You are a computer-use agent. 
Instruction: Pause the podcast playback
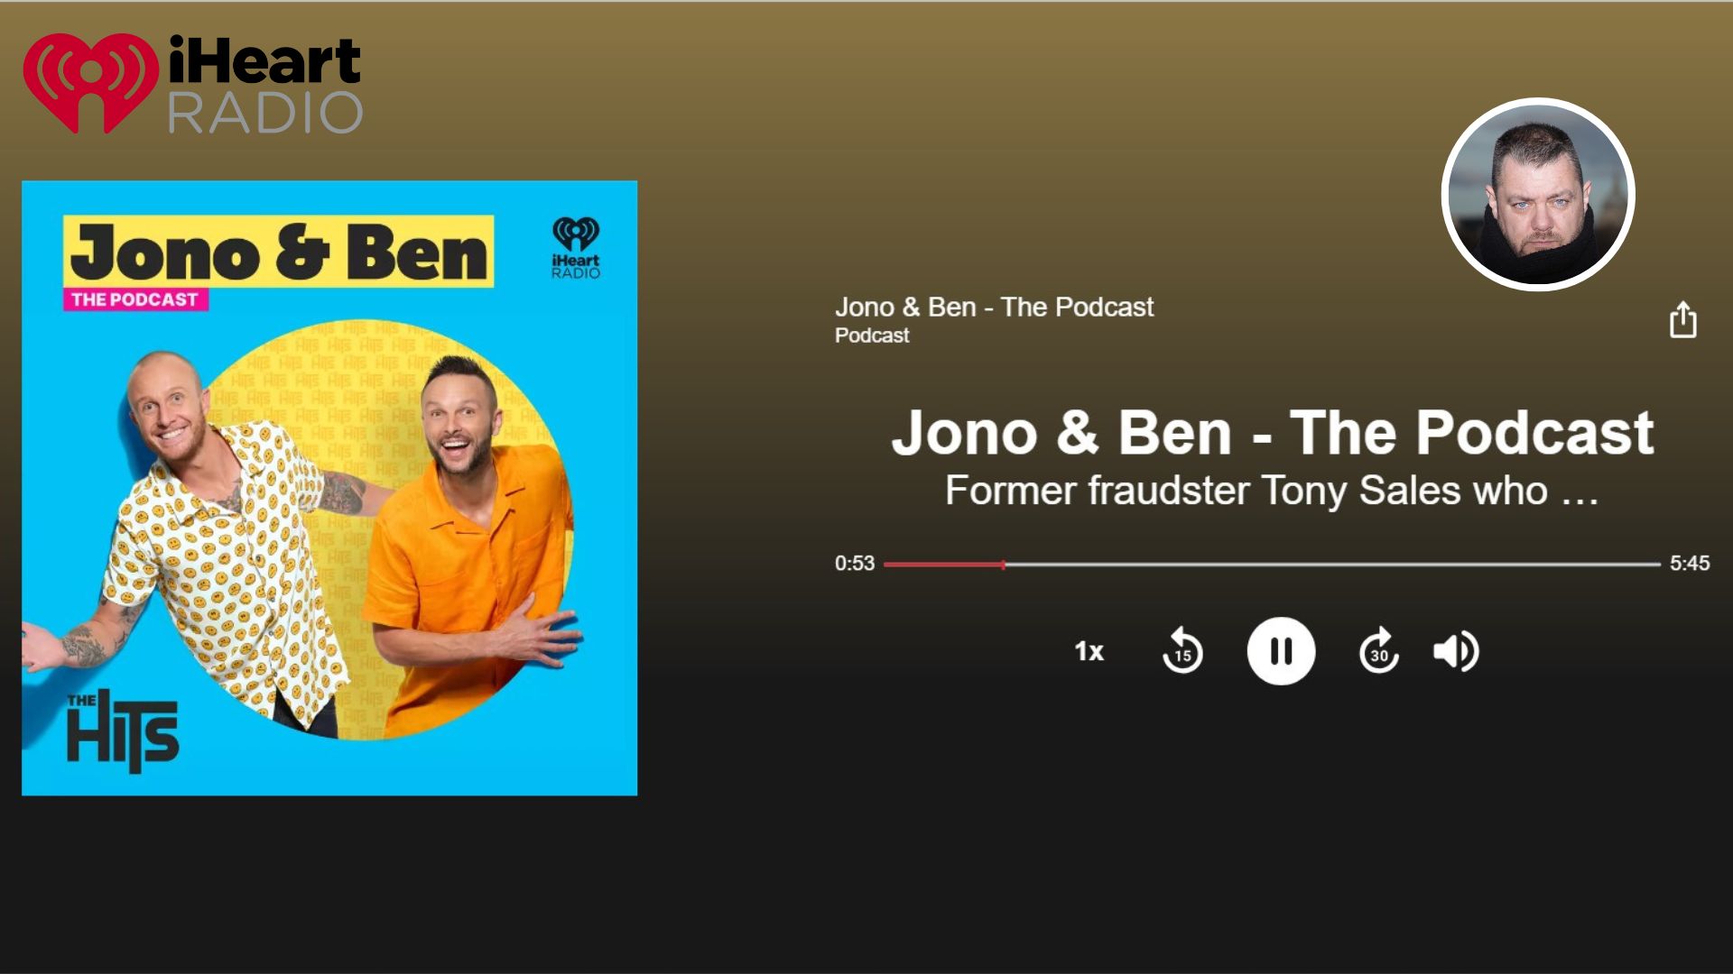(x=1281, y=651)
